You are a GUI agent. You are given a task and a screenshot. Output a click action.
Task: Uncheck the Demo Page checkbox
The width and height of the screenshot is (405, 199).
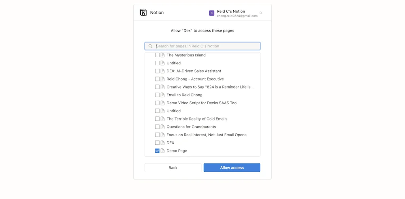(157, 151)
